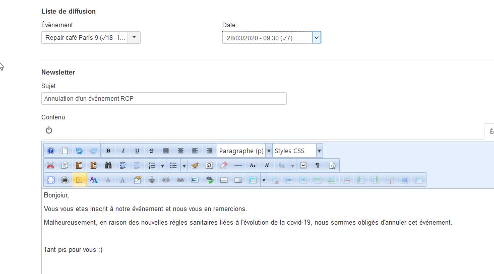The height and width of the screenshot is (274, 494).
Task: Click the redo arrow icon
Action: point(94,151)
